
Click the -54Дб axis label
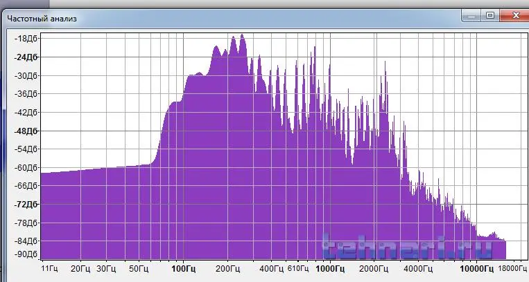[x=26, y=149]
